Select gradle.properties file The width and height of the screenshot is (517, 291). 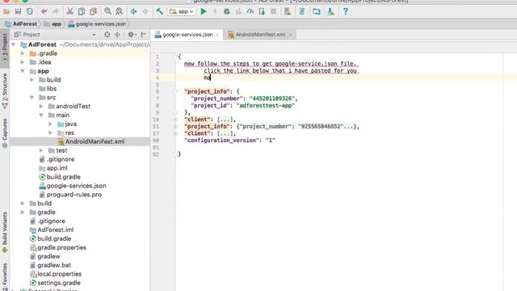tap(58, 247)
